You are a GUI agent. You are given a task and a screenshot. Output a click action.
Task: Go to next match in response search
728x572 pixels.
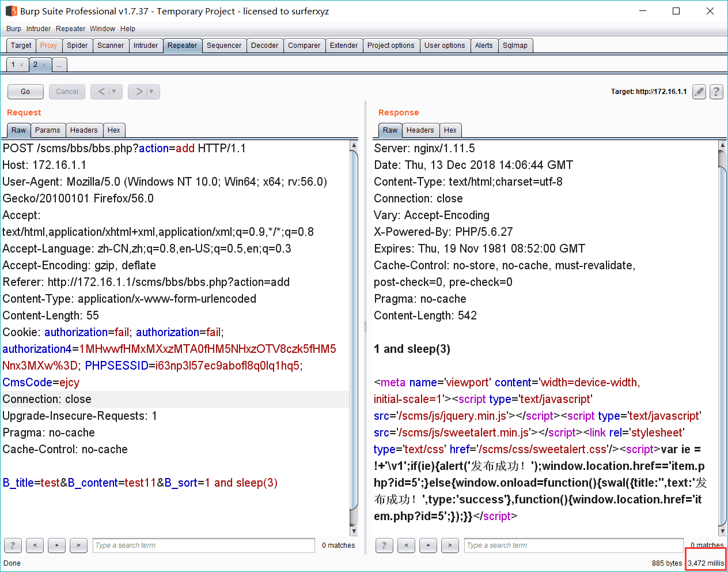click(450, 545)
